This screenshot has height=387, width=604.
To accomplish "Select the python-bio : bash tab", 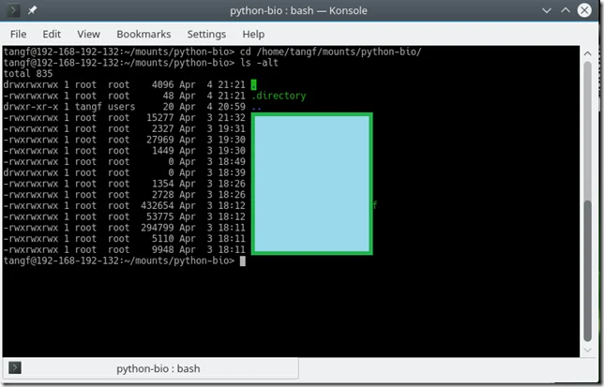I will (x=158, y=369).
